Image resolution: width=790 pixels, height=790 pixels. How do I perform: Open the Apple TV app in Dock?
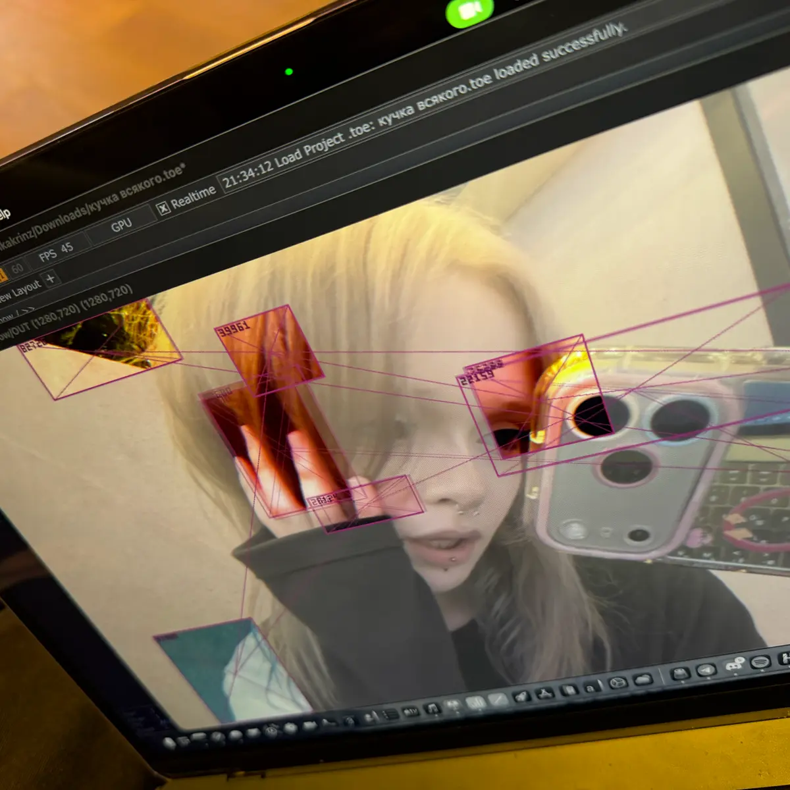(x=411, y=711)
